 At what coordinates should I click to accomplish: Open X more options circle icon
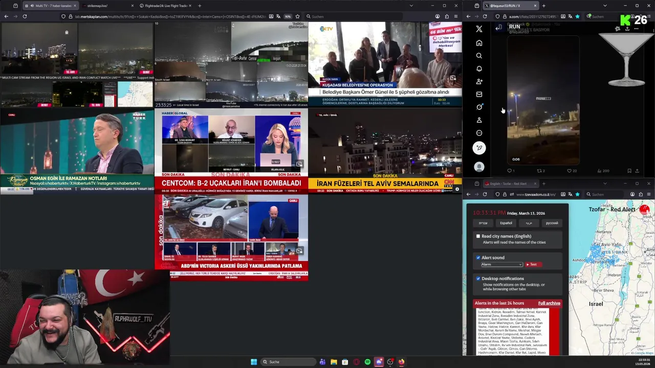[x=479, y=133]
